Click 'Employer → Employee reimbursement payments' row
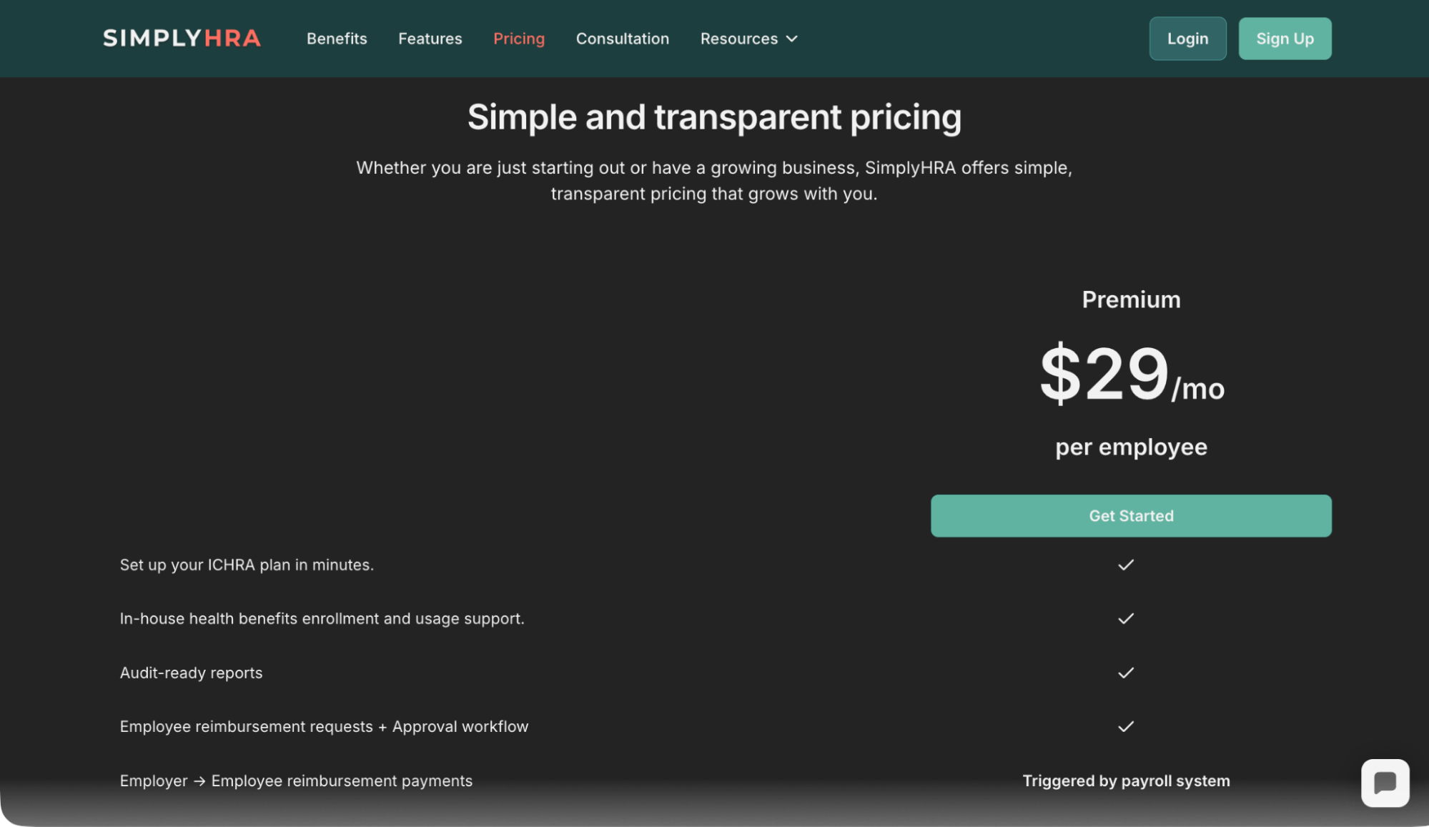Screen dimensions: 1429x827 pyautogui.click(x=296, y=781)
